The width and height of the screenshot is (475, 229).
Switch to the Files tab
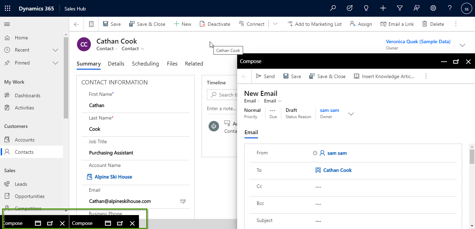tap(172, 64)
